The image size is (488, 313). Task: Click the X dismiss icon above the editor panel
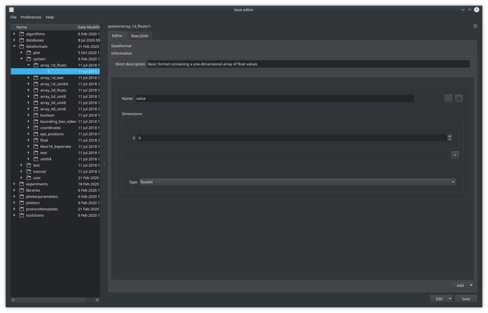pyautogui.click(x=475, y=26)
